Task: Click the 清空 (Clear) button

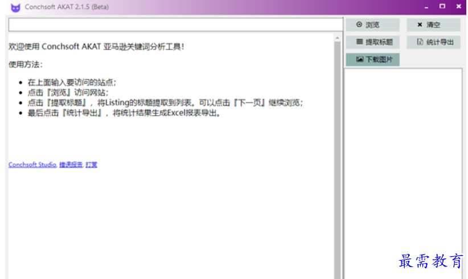Action: point(433,24)
